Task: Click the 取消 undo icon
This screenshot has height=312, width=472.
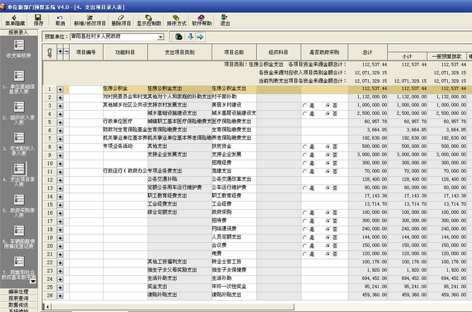Action: pos(60,20)
